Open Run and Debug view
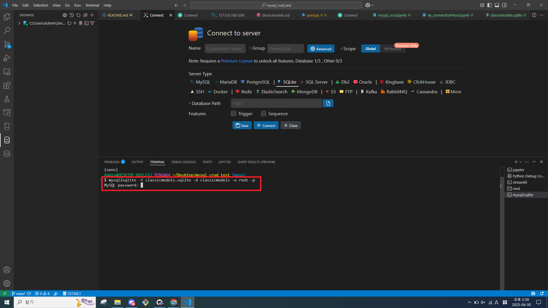 click(x=7, y=58)
